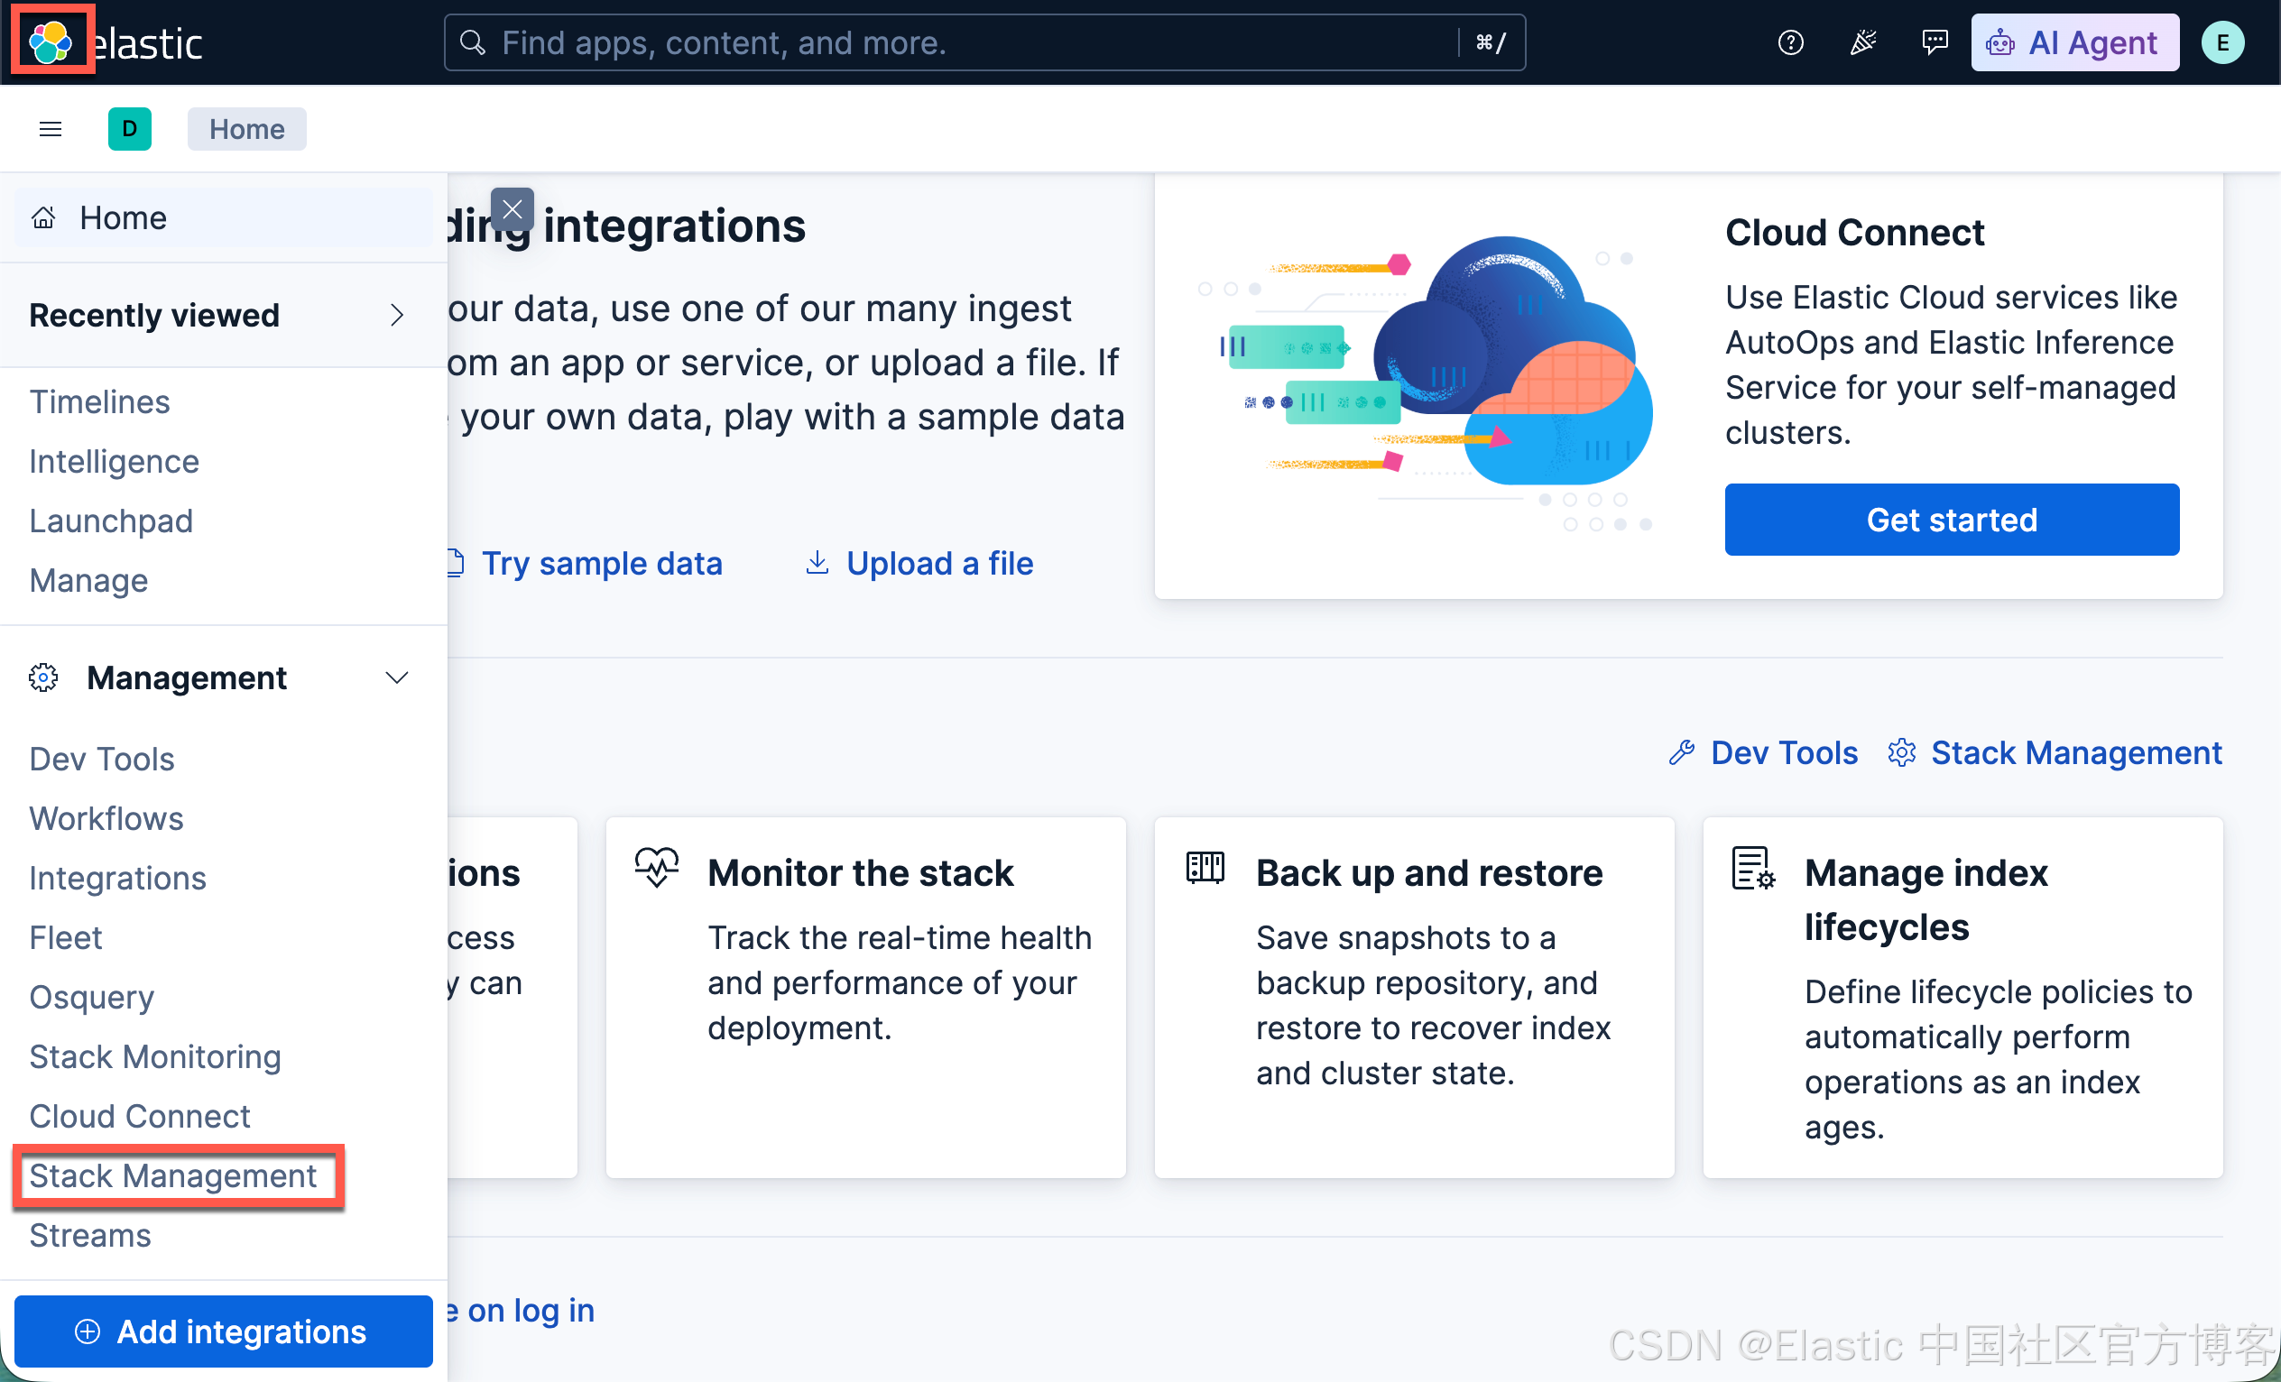The height and width of the screenshot is (1382, 2281).
Task: Open Intelligence from recently viewed
Action: point(114,461)
